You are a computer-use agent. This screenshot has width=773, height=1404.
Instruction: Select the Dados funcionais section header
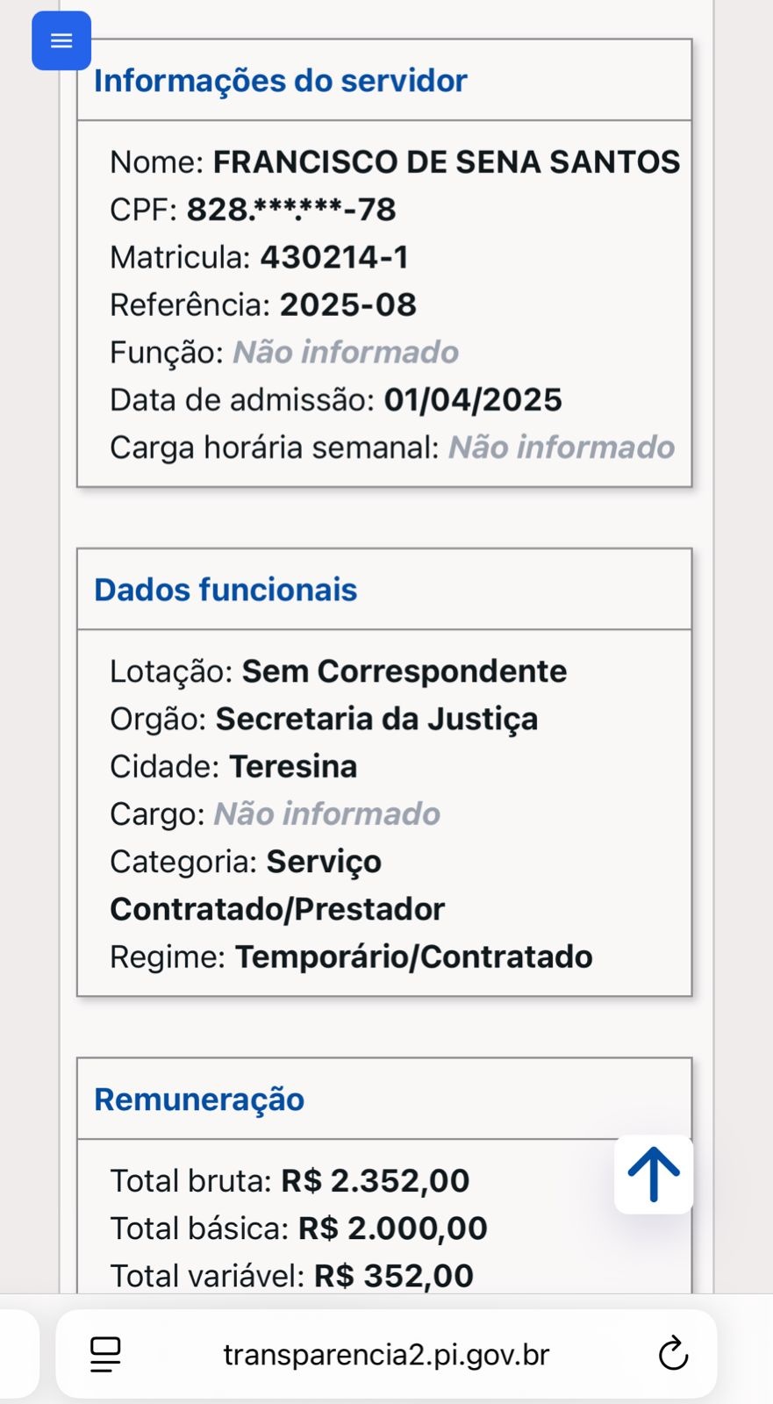tap(225, 590)
